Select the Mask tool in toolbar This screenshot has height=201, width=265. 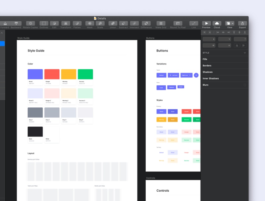(89, 23)
